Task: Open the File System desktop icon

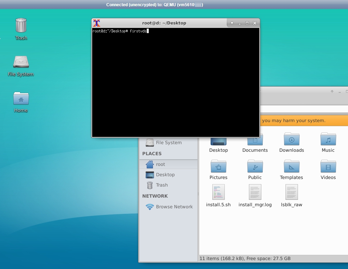Action: tap(21, 64)
